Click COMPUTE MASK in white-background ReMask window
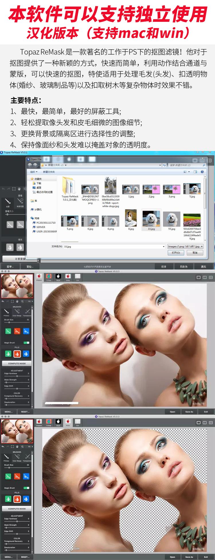This screenshot has height=560, width=215. 17,363
